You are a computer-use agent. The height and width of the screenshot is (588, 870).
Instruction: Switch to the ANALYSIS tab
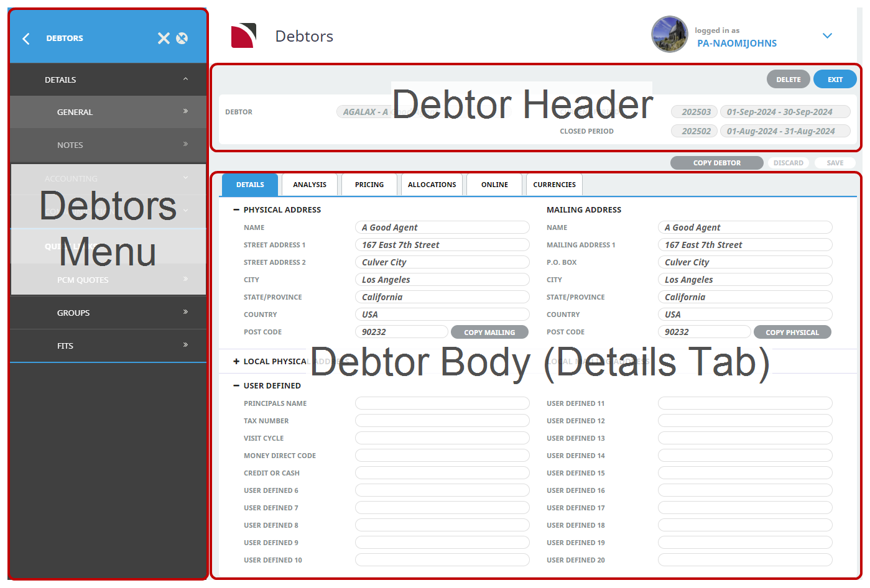click(x=310, y=185)
